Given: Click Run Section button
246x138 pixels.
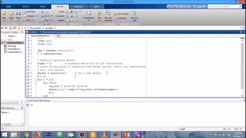Looking at the screenshot, I should point(121,14).
